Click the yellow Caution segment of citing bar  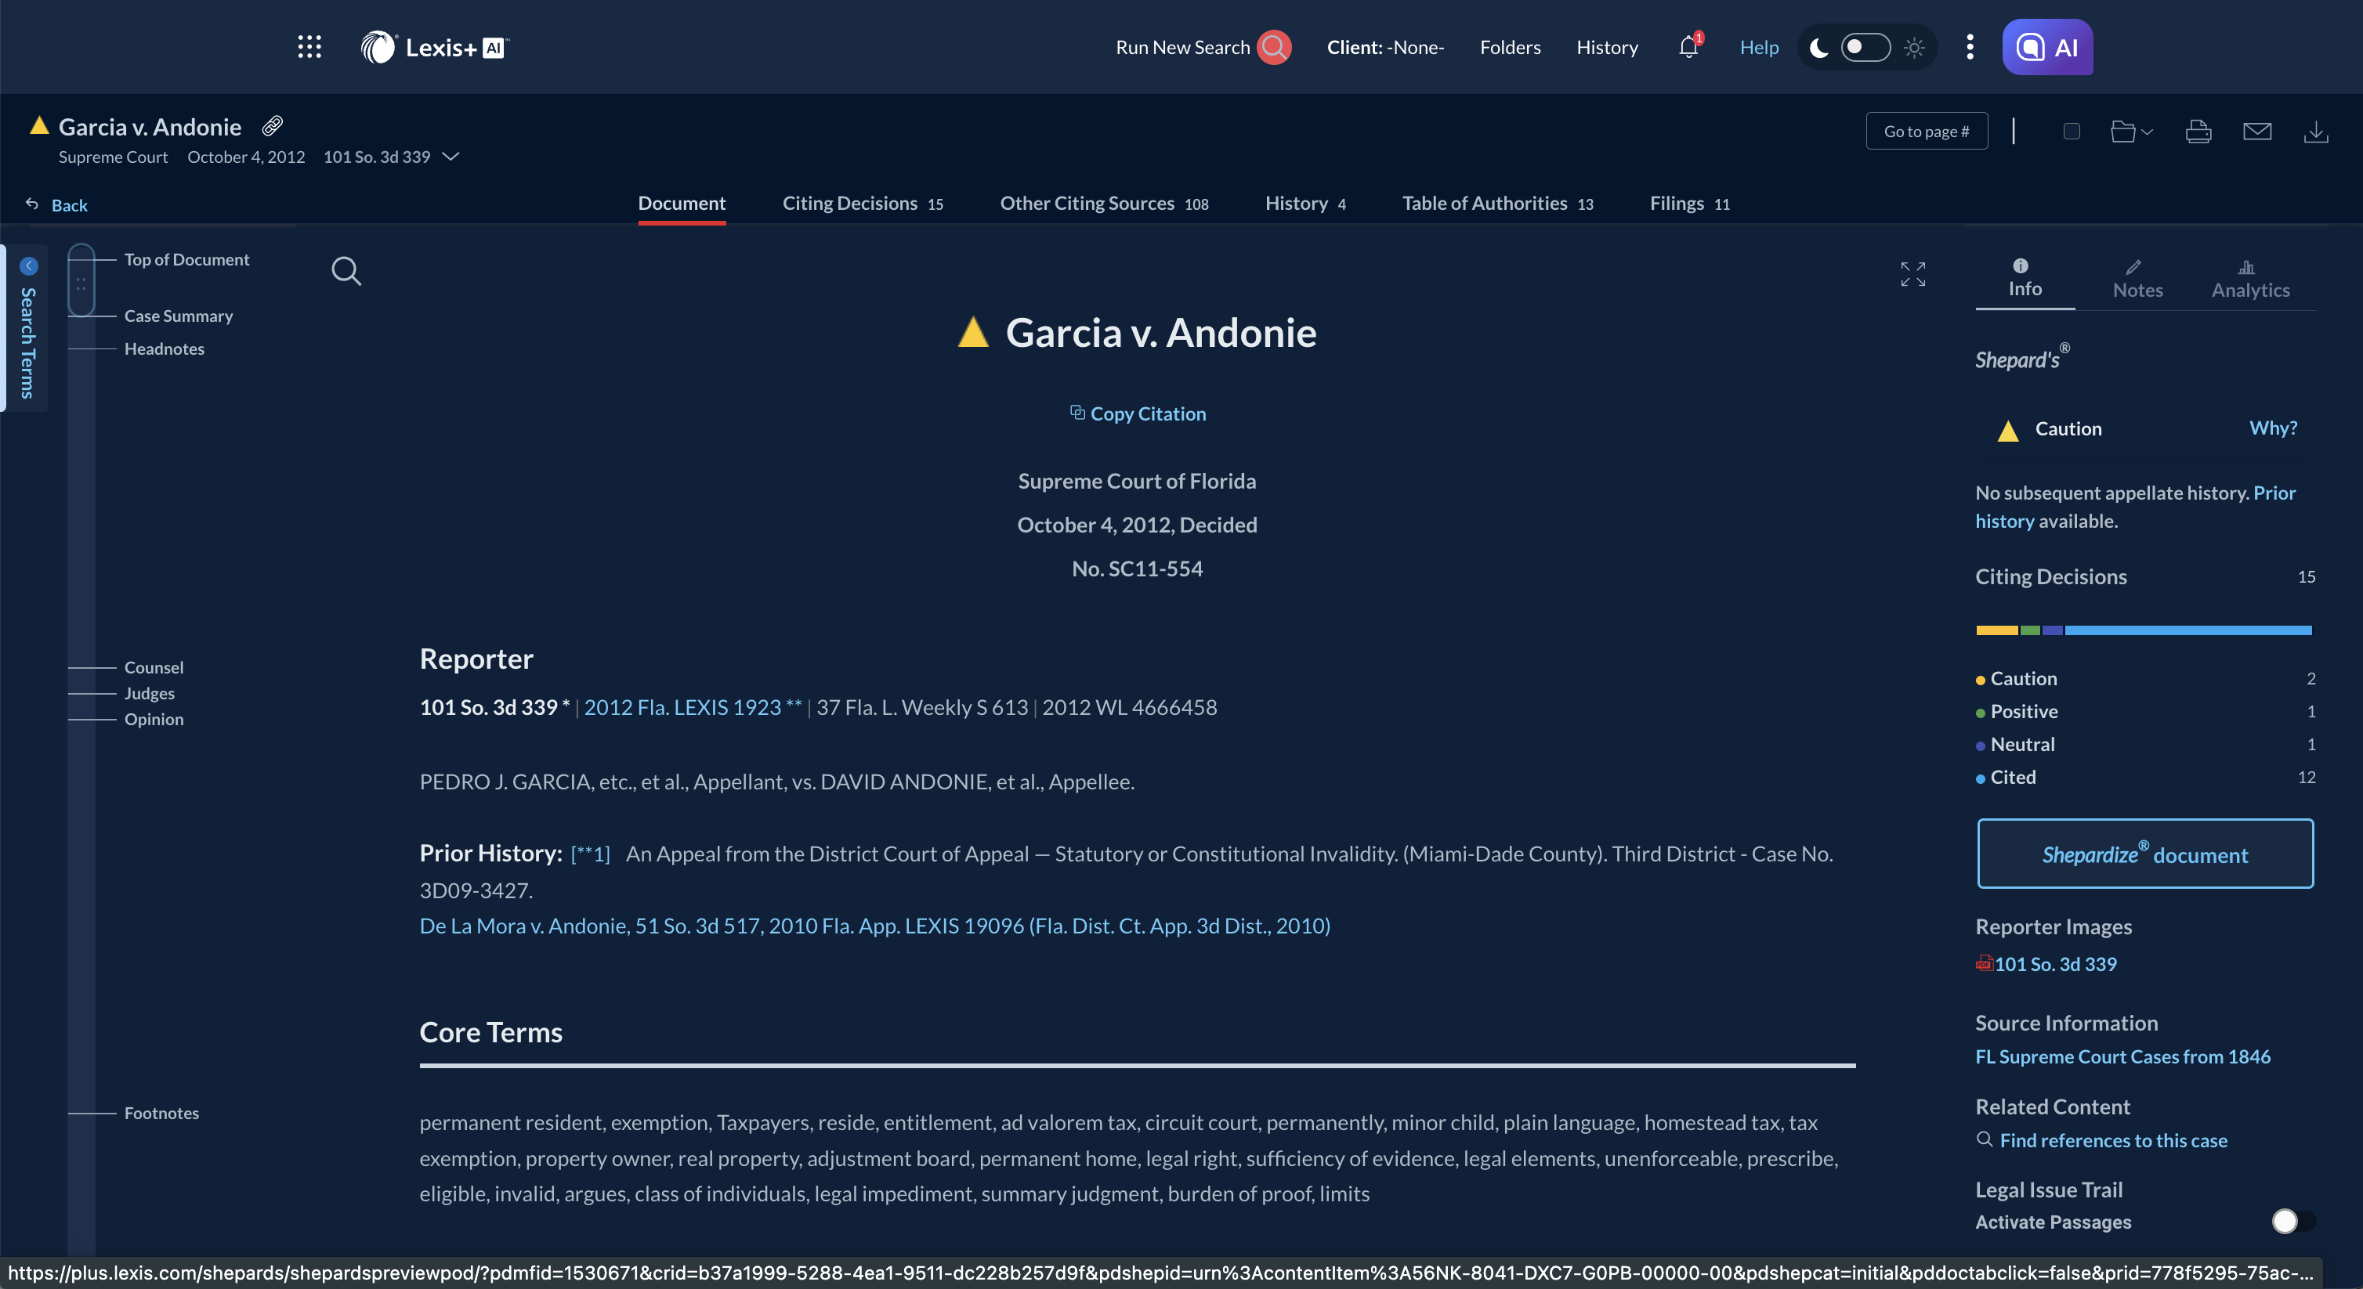coord(1996,630)
